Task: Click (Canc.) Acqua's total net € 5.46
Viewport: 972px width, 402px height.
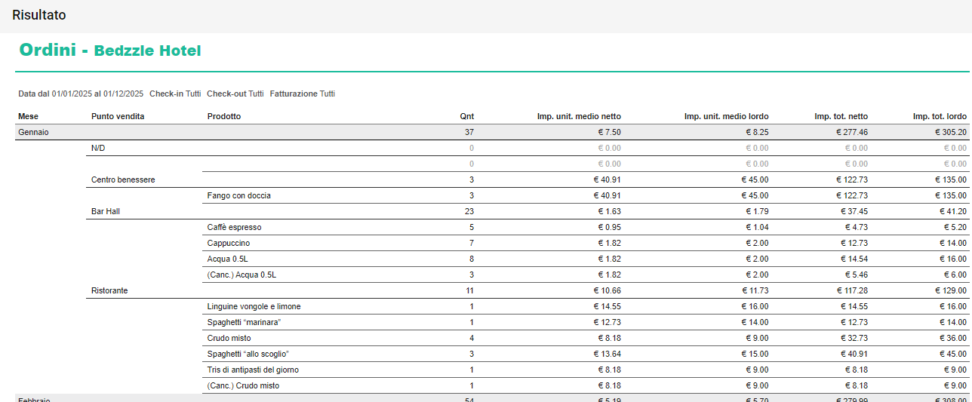Action: (x=857, y=275)
